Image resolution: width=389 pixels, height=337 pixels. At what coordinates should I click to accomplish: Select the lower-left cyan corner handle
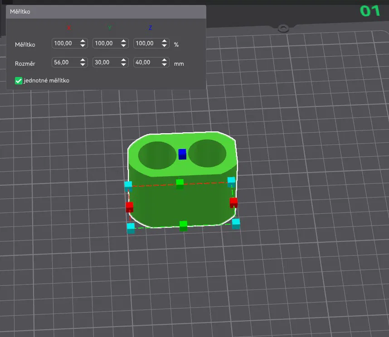coord(131,227)
